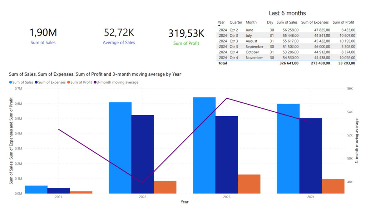
Task: Click the Last 6 months table title
Action: click(x=287, y=13)
